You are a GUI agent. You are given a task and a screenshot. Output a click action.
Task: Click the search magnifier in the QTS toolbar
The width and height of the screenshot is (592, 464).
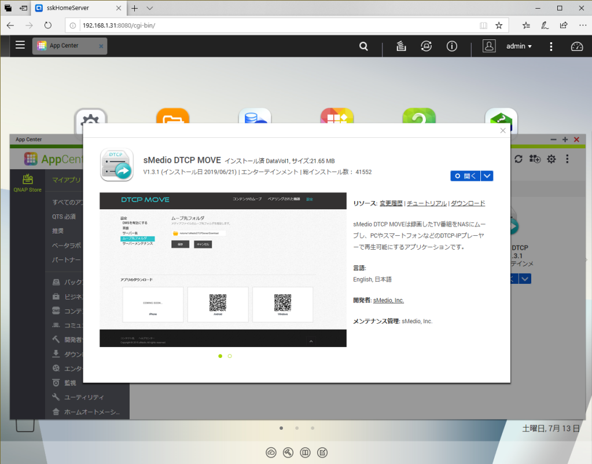pyautogui.click(x=363, y=46)
